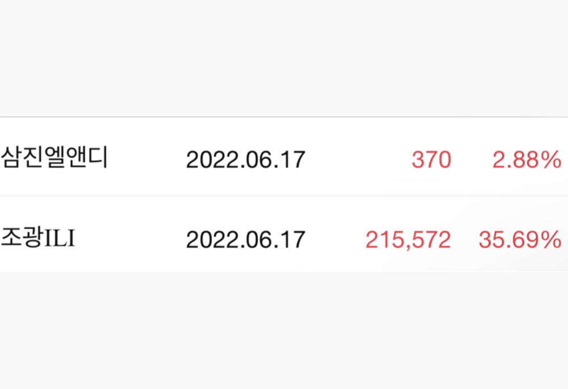Open the 조광ILI stock name

39,239
